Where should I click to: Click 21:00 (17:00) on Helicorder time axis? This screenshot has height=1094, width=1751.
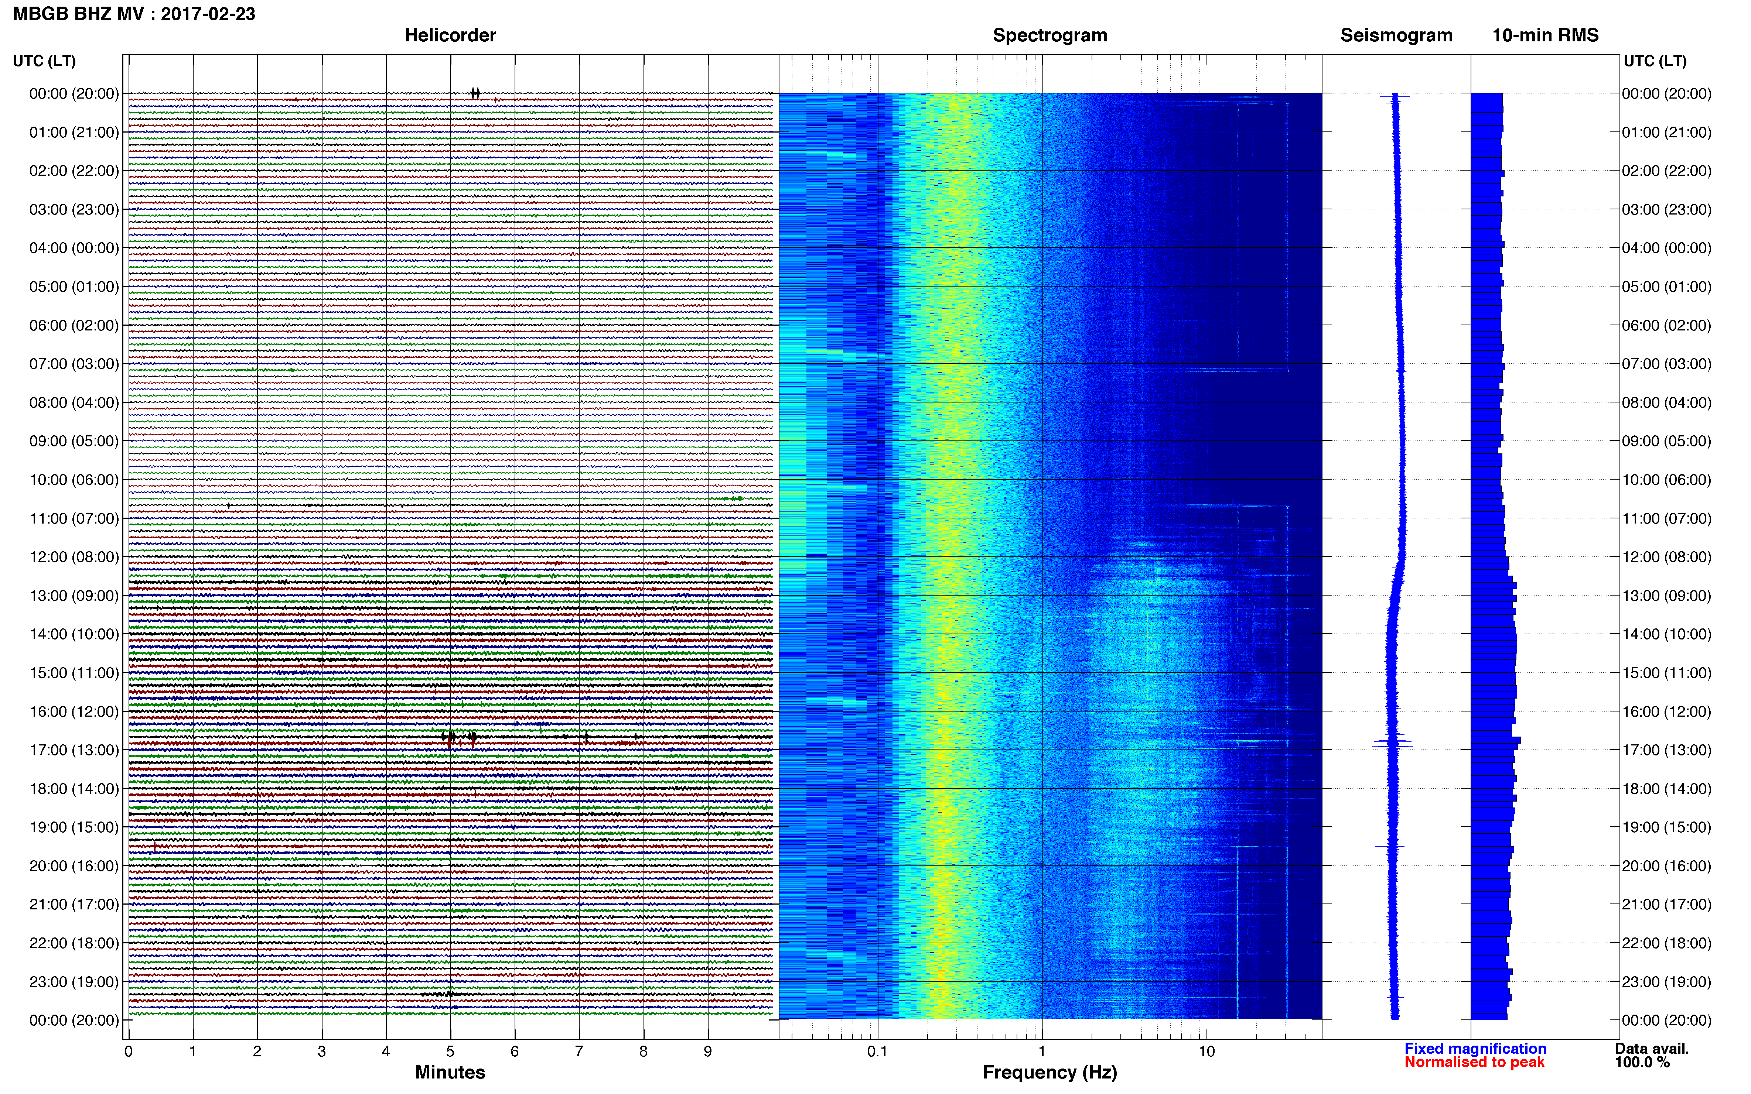[x=74, y=905]
